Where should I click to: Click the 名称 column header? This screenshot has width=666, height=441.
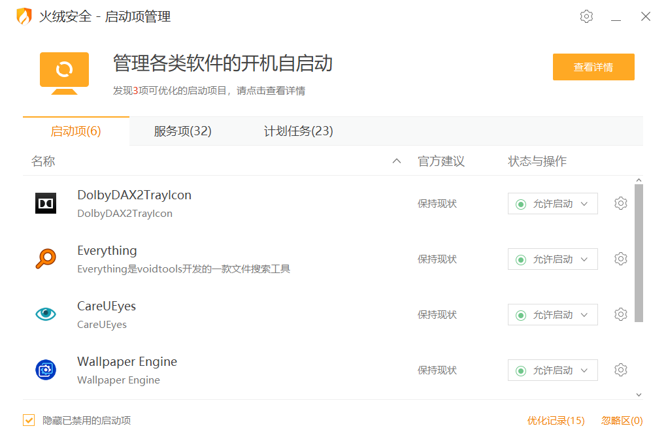pyautogui.click(x=43, y=161)
